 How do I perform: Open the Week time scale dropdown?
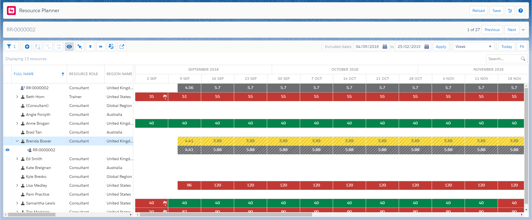pos(473,47)
